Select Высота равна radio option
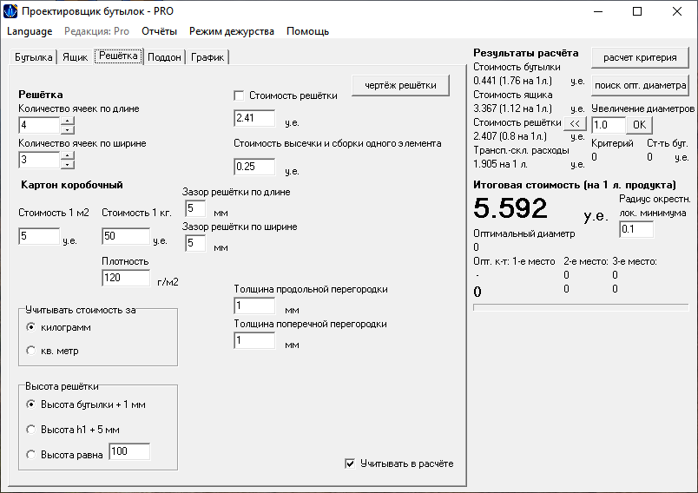The image size is (698, 493). tap(30, 455)
